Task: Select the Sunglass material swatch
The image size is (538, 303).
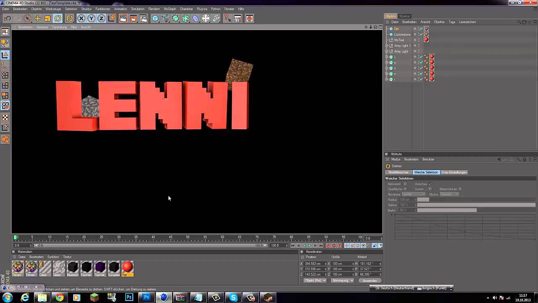Action: pos(114,268)
